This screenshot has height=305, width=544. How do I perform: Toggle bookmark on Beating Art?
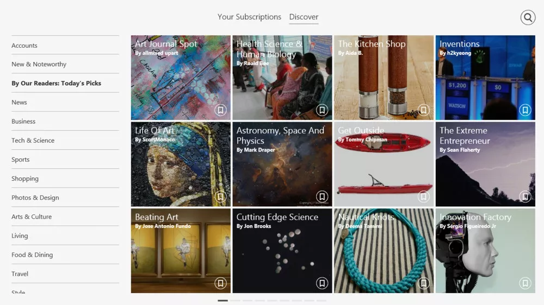click(220, 283)
